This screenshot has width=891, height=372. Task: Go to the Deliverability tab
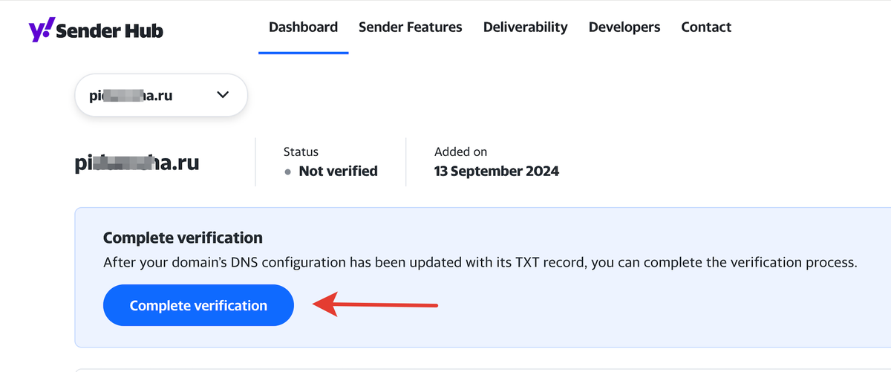coord(526,27)
